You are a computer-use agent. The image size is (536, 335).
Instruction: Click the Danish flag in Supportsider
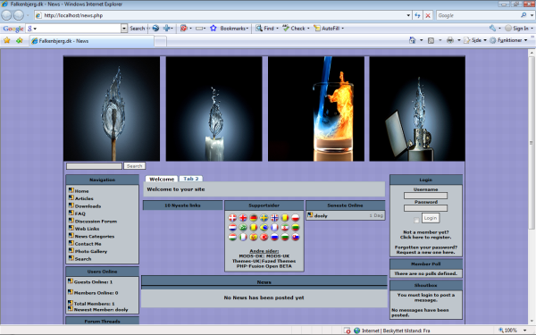(x=232, y=218)
